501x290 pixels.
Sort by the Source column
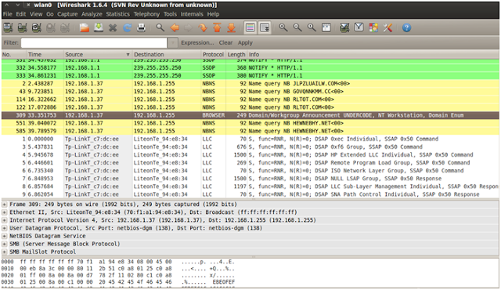97,54
